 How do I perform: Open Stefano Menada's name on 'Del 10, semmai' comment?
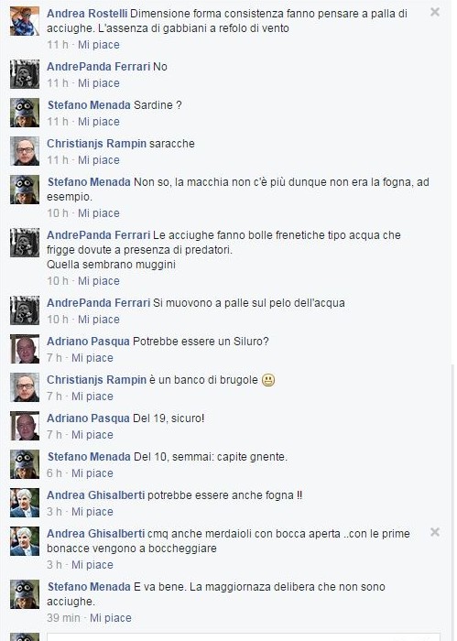coord(89,457)
